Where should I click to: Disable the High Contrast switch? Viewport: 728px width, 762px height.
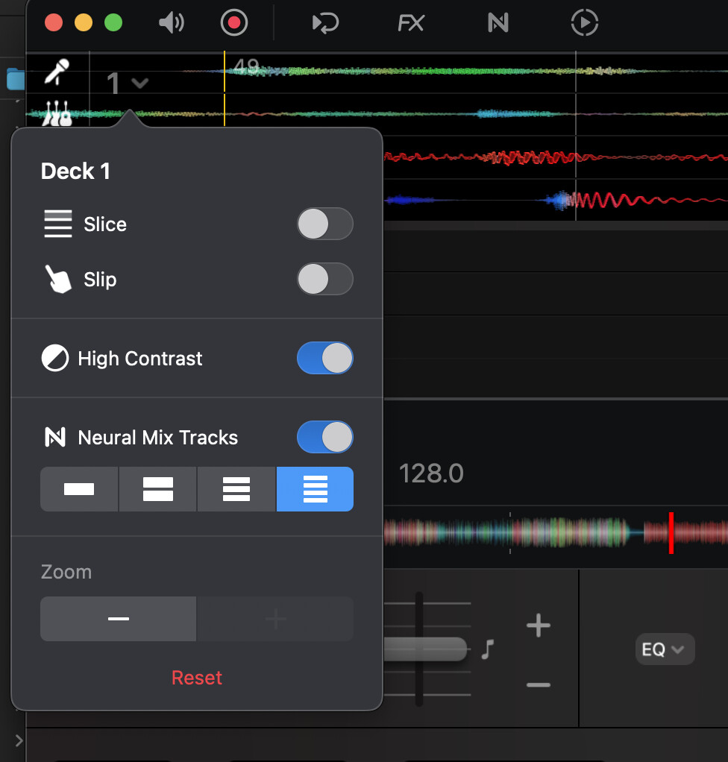pyautogui.click(x=324, y=358)
